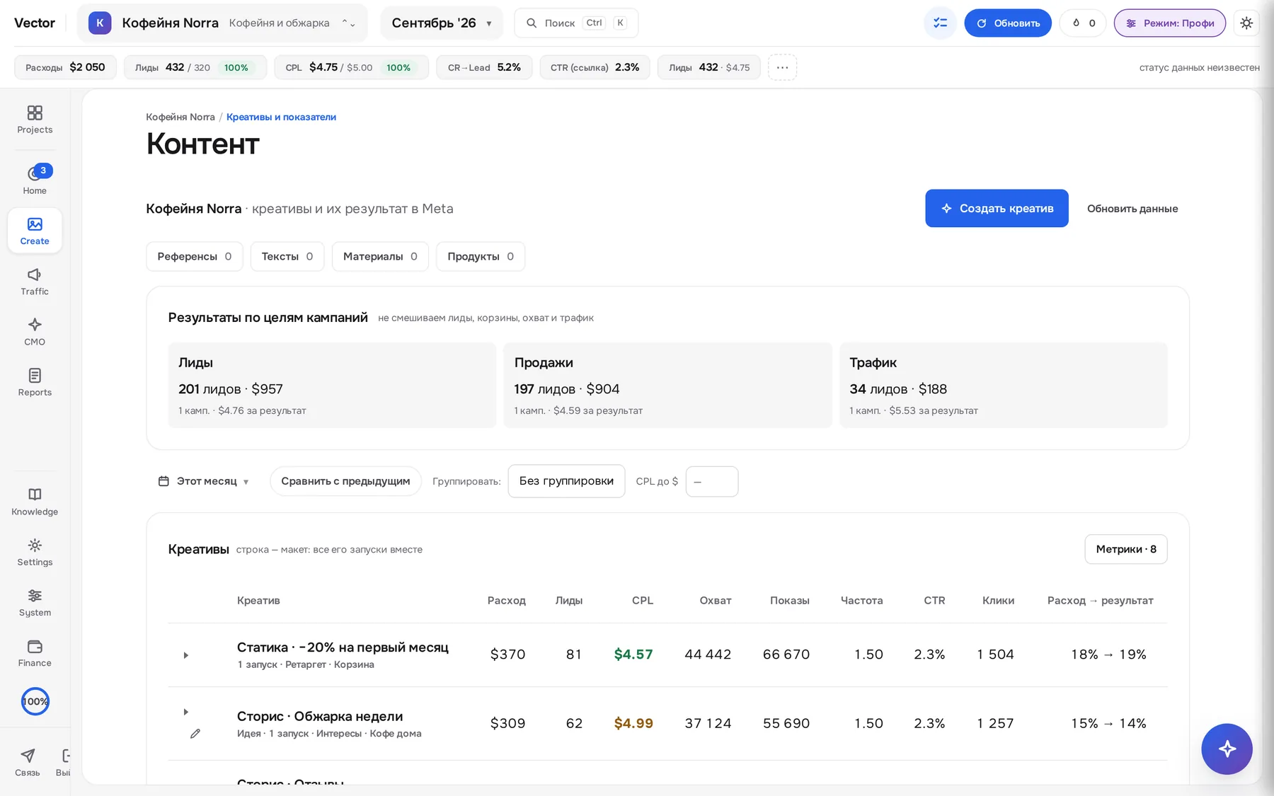Switch to the Продукты tab
This screenshot has width=1274, height=796.
(x=481, y=256)
